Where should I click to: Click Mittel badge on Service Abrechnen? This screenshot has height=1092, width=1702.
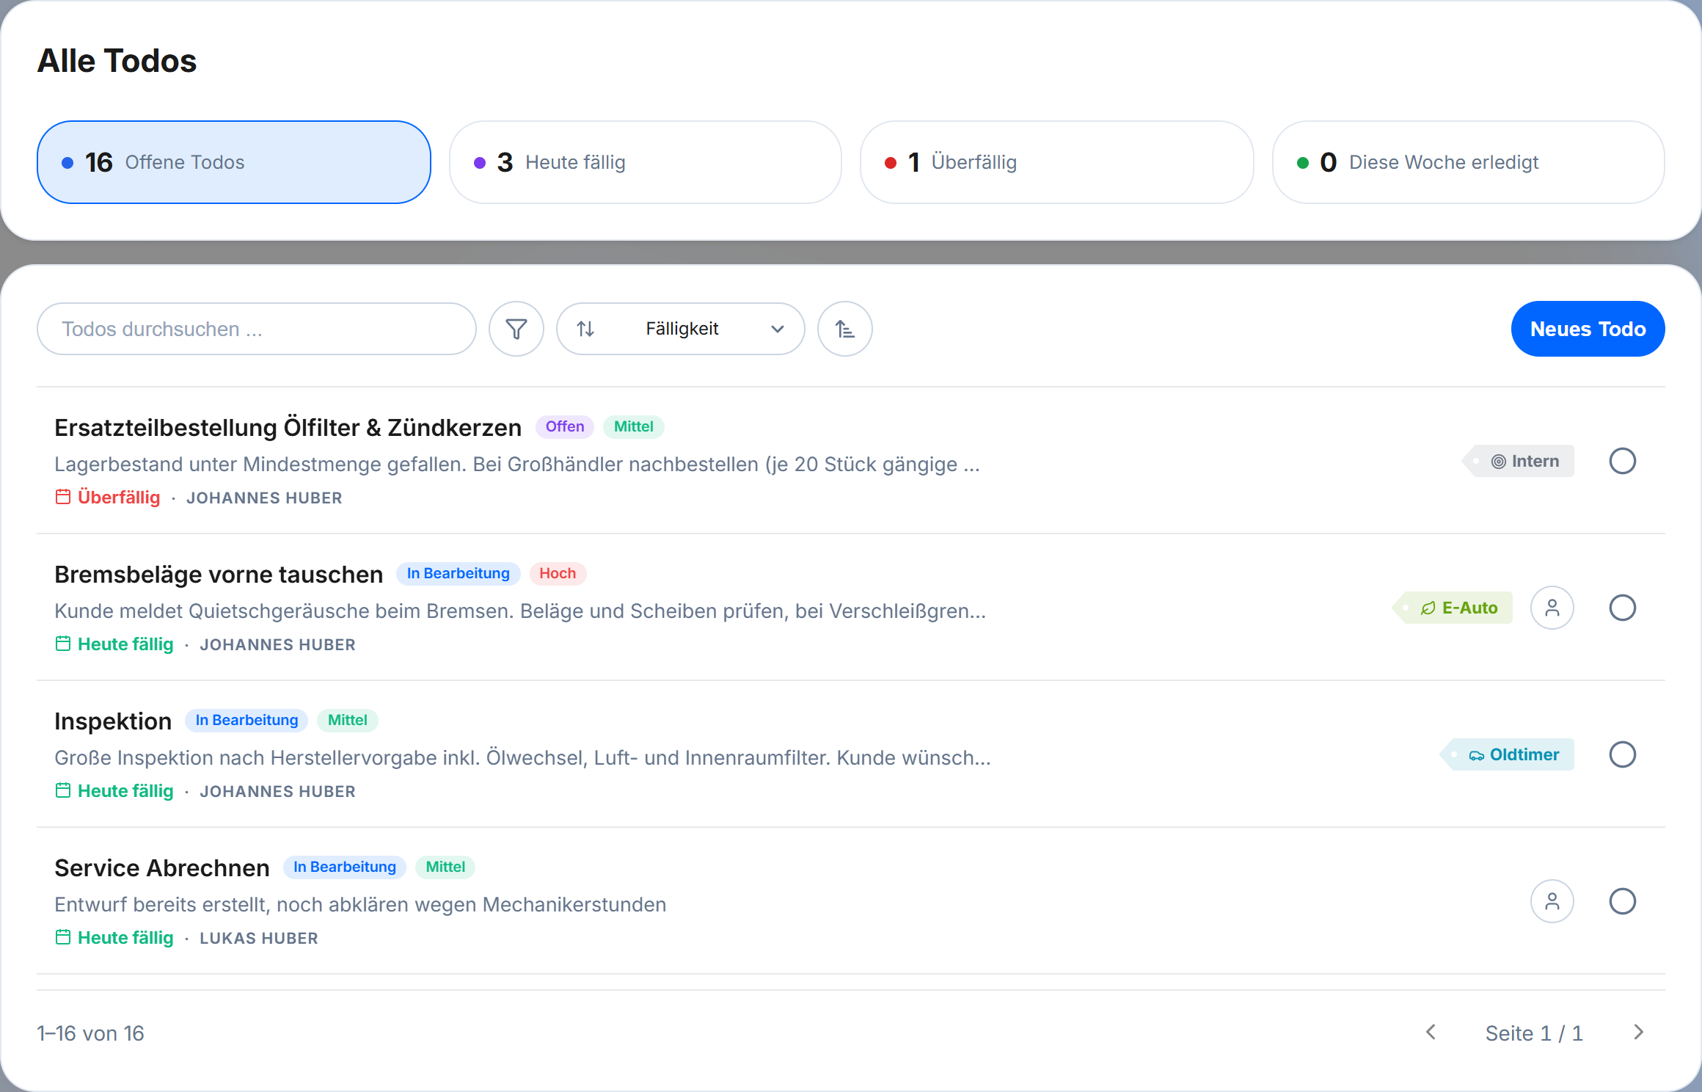pos(445,867)
